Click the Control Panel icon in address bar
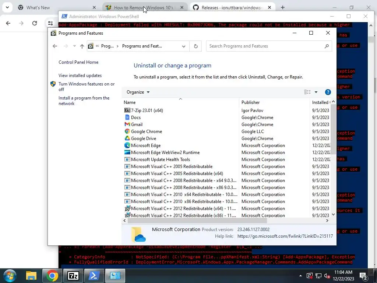Image resolution: width=377 pixels, height=283 pixels. coord(91,46)
